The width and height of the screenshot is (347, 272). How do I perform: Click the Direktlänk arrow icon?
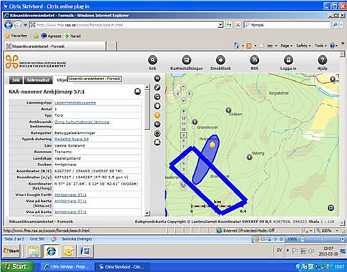click(220, 60)
